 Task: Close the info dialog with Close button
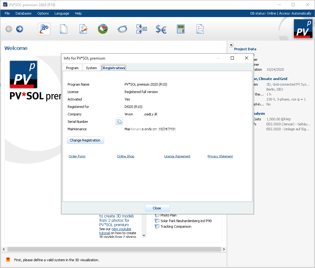(157, 208)
